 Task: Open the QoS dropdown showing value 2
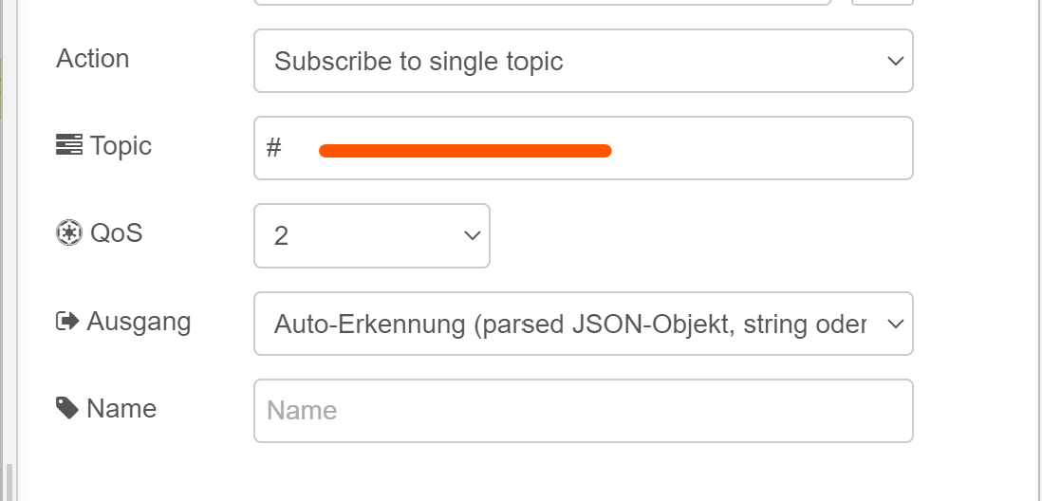tap(371, 236)
